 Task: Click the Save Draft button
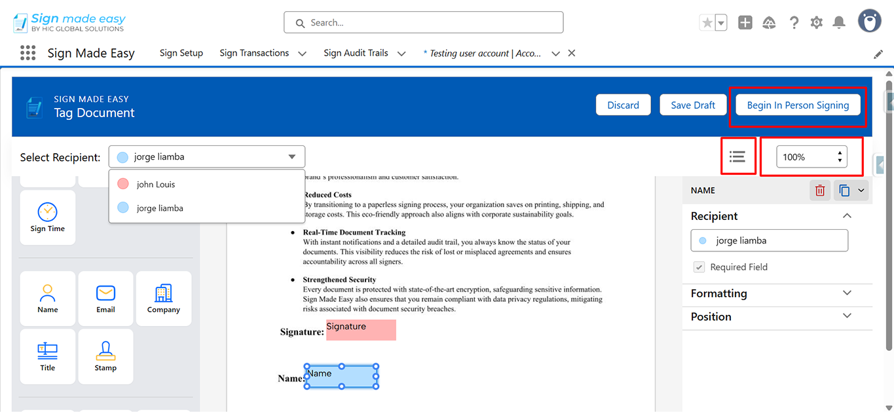693,105
